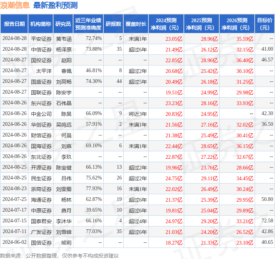Click researcher name 刘雯蜀
Image resolution: width=275 pixels, height=259 pixels.
(x=64, y=189)
